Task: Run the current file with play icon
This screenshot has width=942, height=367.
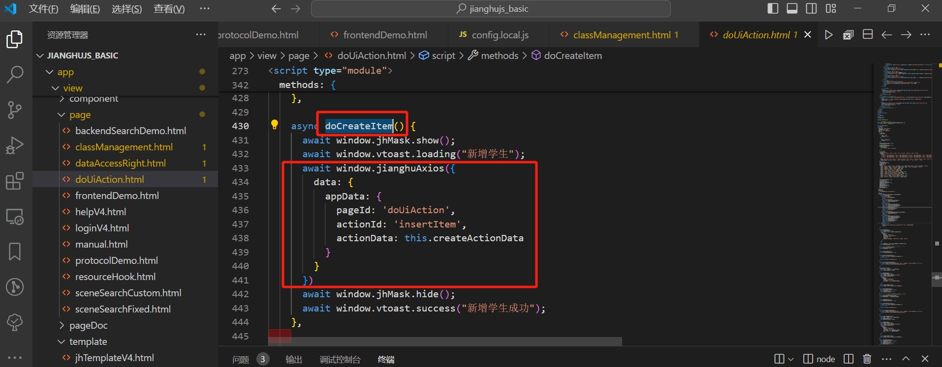Action: [x=829, y=35]
